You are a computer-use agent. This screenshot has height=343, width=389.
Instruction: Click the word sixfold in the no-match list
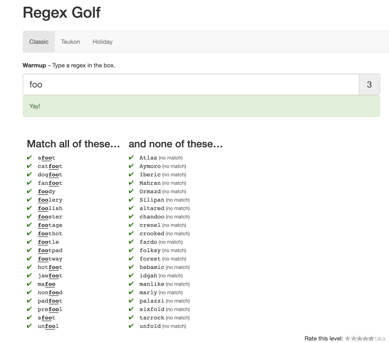tap(152, 309)
